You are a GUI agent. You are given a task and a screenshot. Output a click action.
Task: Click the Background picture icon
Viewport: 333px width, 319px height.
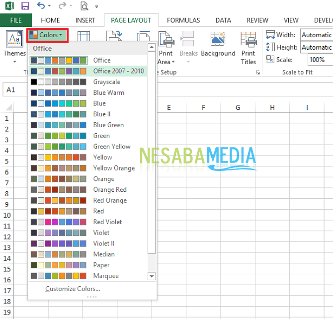point(218,39)
